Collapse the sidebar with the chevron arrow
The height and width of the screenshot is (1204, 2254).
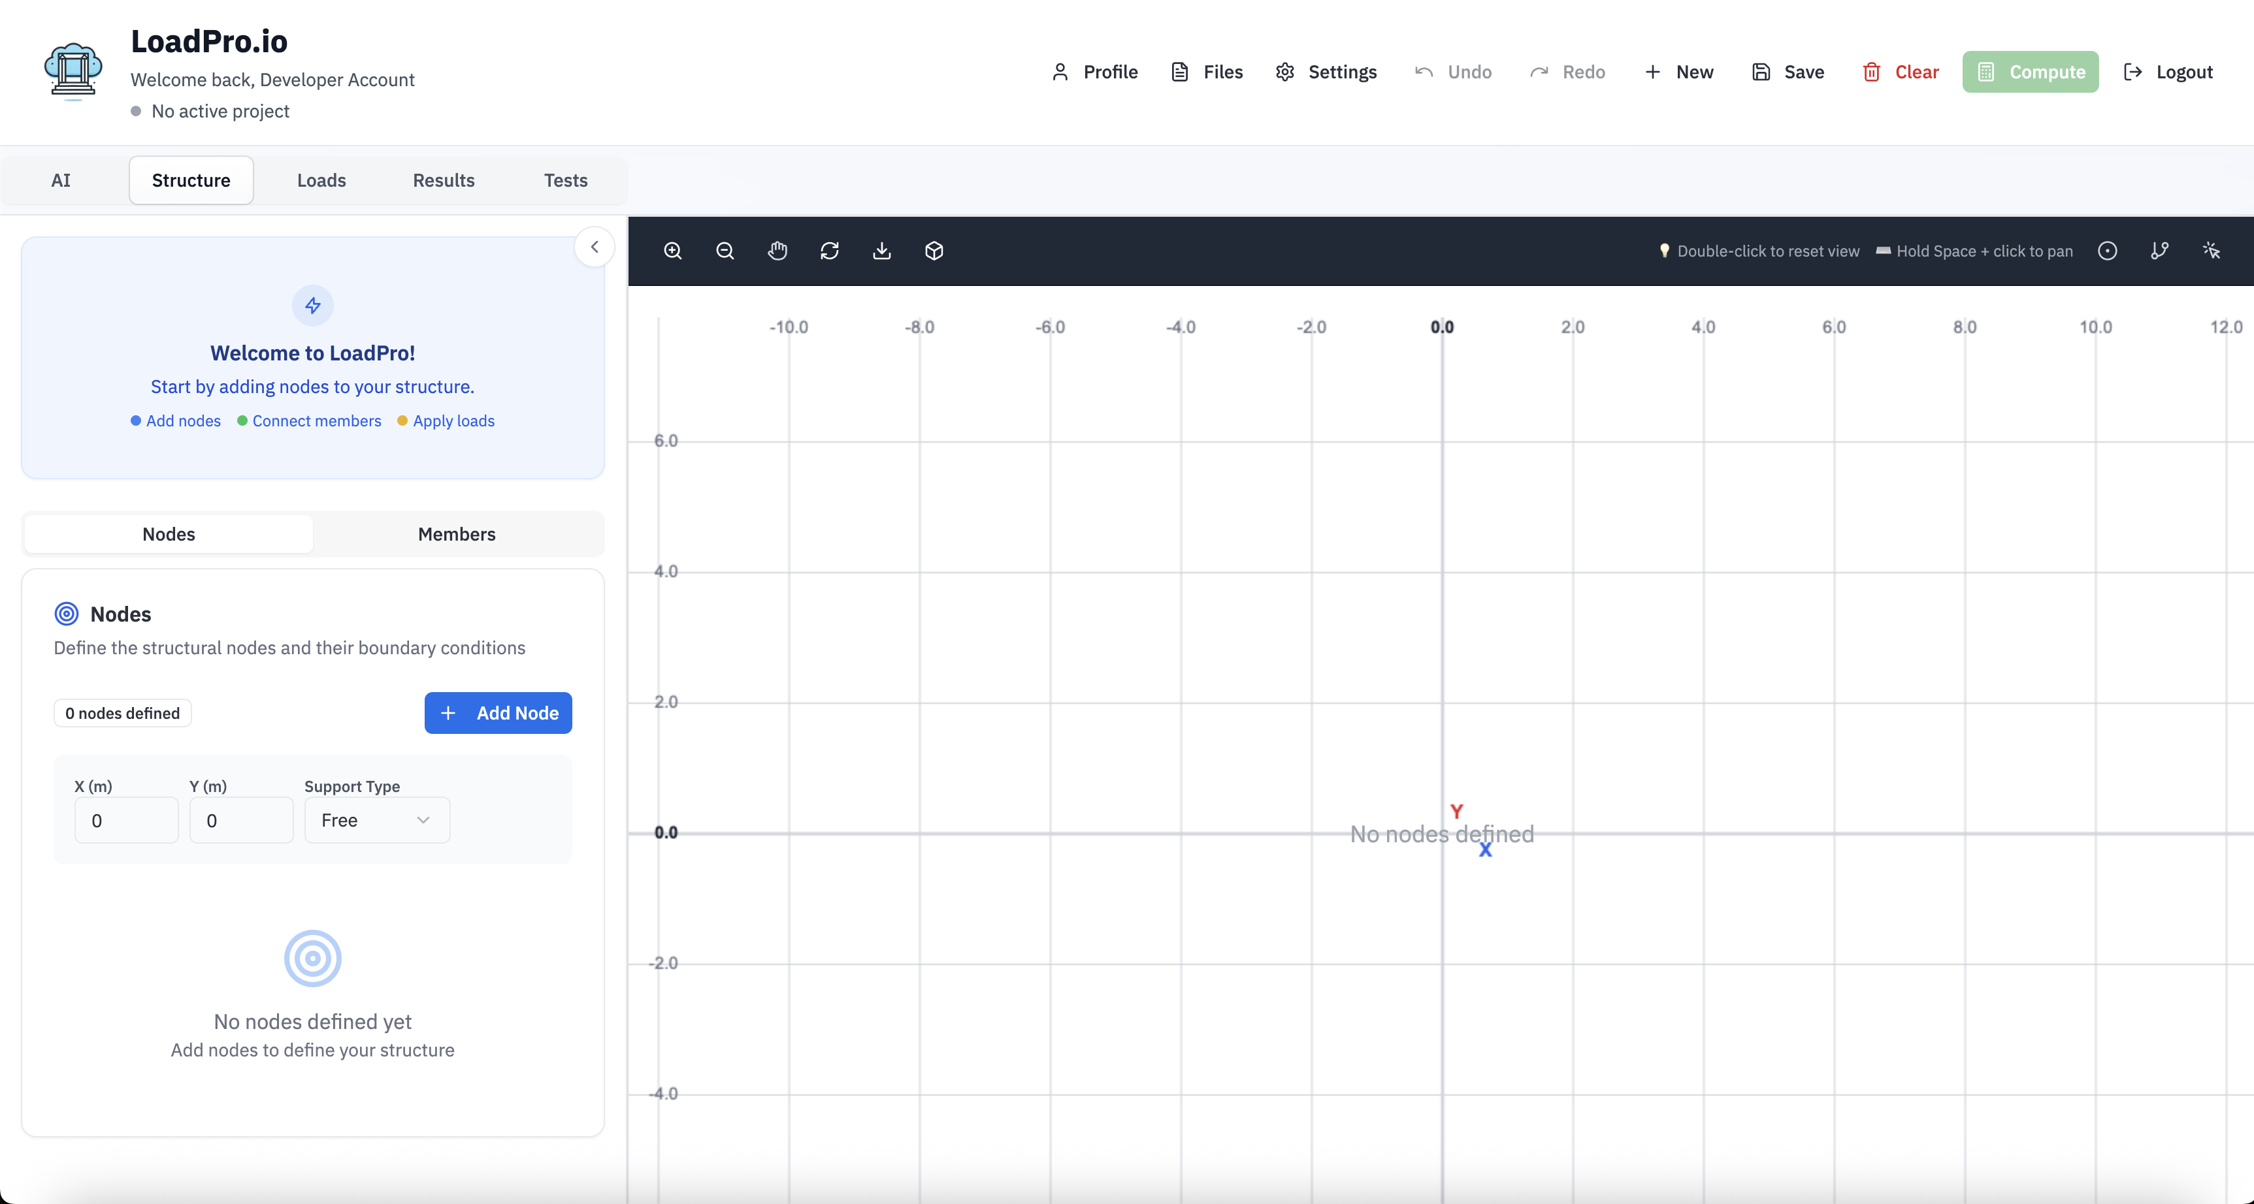pos(594,247)
